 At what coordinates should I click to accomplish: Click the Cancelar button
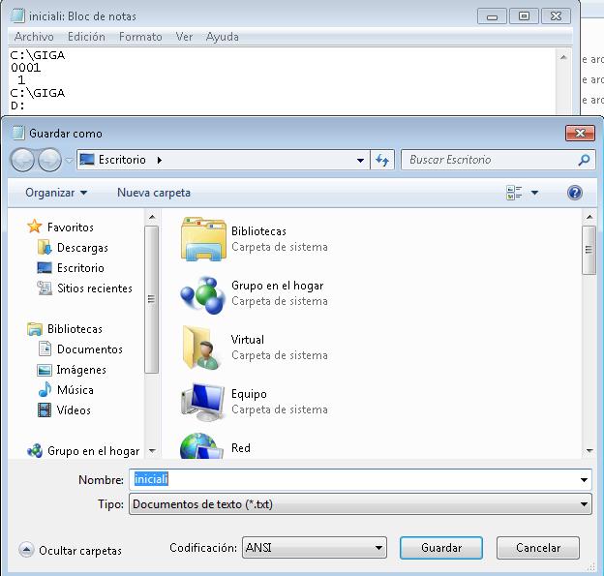538,548
